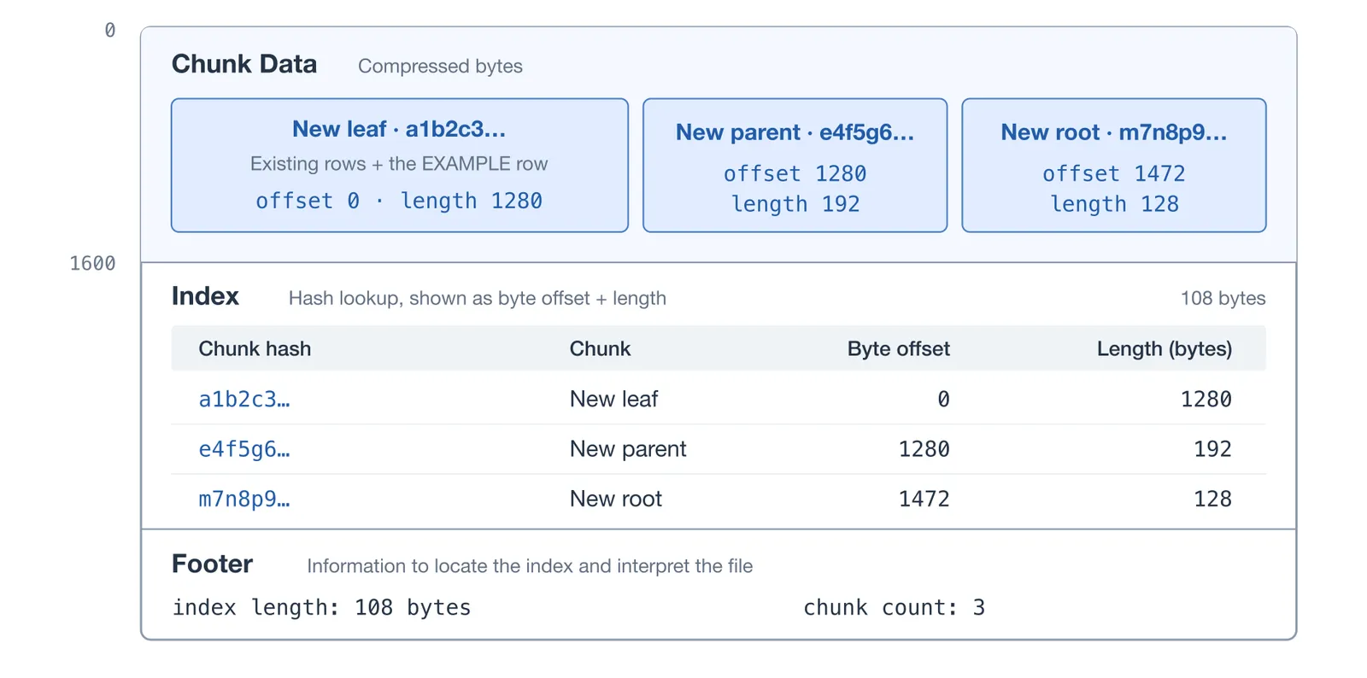Viewport: 1367px width, 678px height.
Task: Click the '1600' byte marker on left axis
Action: 92,263
